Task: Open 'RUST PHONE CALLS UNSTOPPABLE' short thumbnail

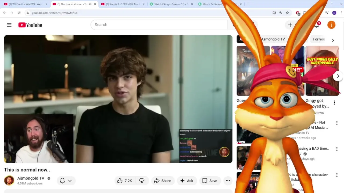Action: point(322,71)
